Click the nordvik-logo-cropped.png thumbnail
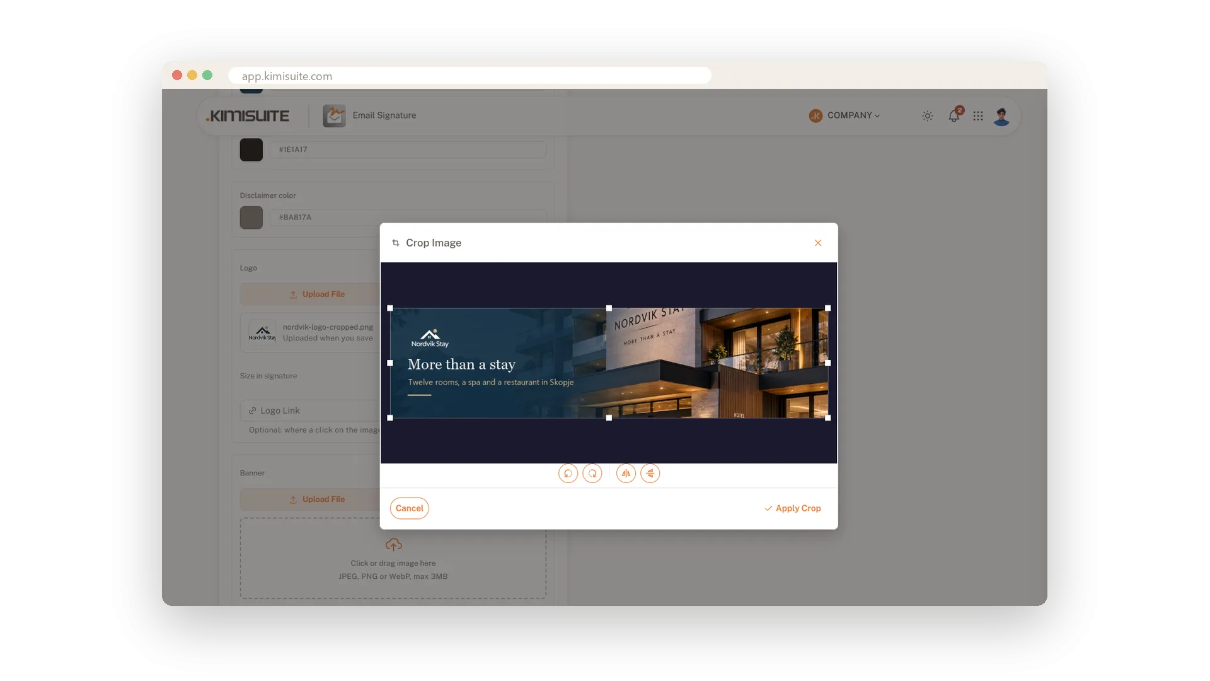 coord(262,332)
